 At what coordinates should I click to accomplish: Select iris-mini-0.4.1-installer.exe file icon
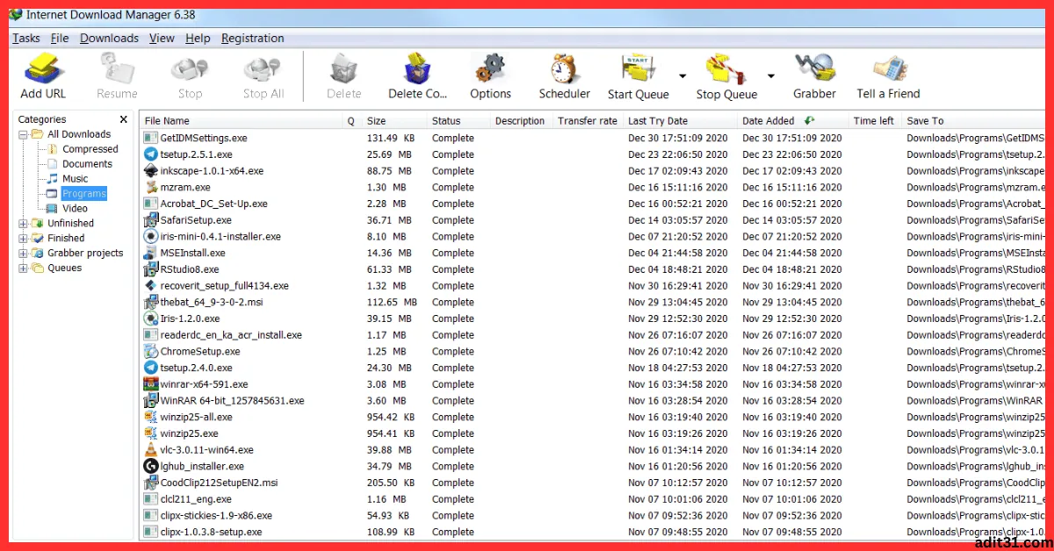tap(150, 237)
